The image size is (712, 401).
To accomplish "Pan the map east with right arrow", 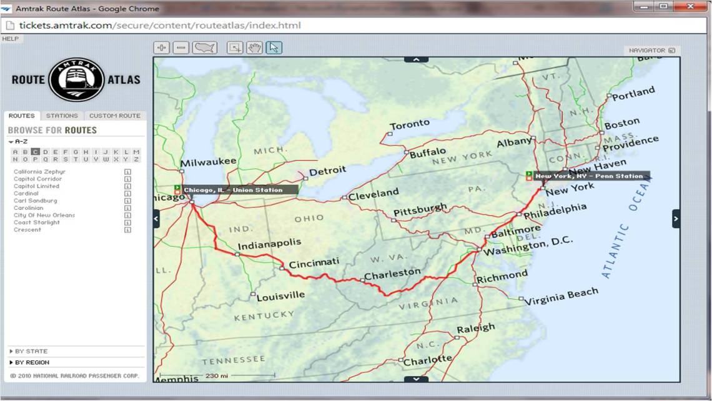I will [x=676, y=218].
